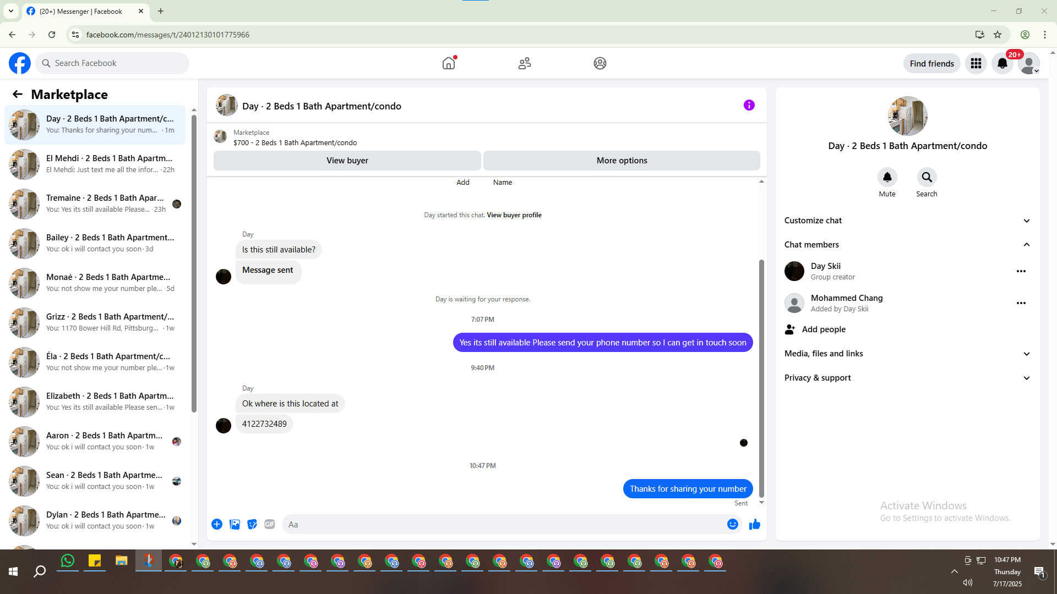1057x594 pixels.
Task: Open Grizz conversation
Action: pos(95,322)
